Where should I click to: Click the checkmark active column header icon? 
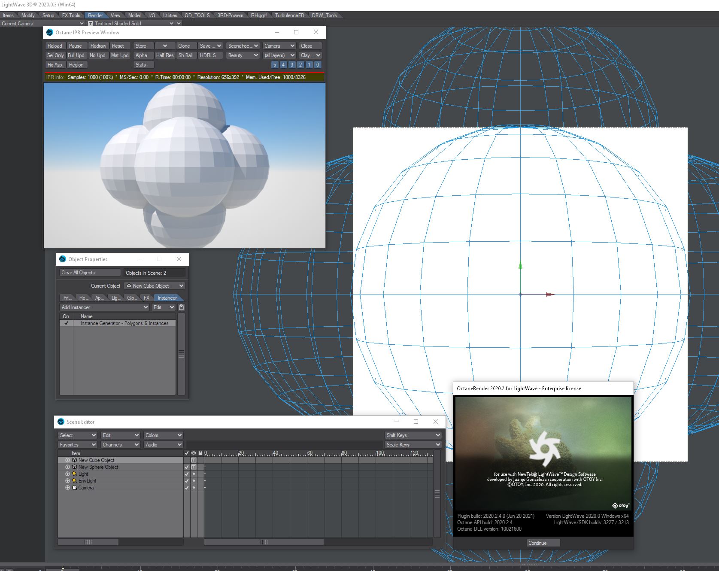pyautogui.click(x=187, y=453)
